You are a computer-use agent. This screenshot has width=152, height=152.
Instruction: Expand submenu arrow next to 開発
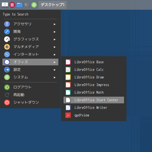tap(55, 32)
